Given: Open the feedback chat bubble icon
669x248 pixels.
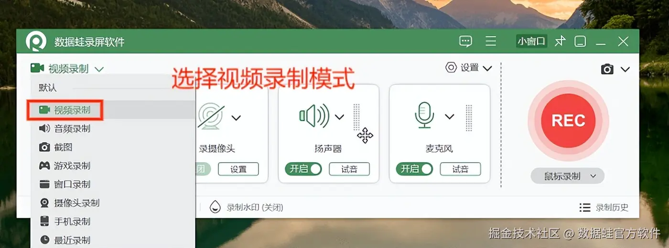Looking at the screenshot, I should coord(465,41).
